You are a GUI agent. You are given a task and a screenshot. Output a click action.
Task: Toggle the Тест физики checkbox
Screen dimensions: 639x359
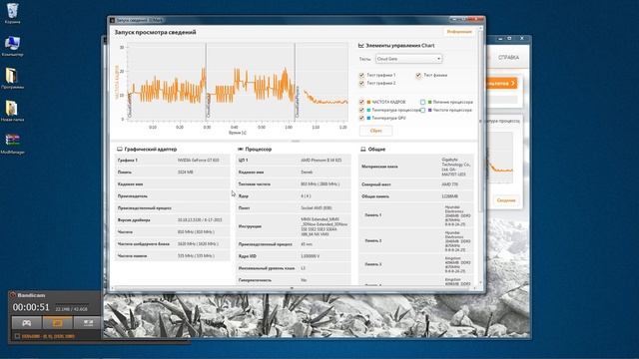(x=418, y=76)
